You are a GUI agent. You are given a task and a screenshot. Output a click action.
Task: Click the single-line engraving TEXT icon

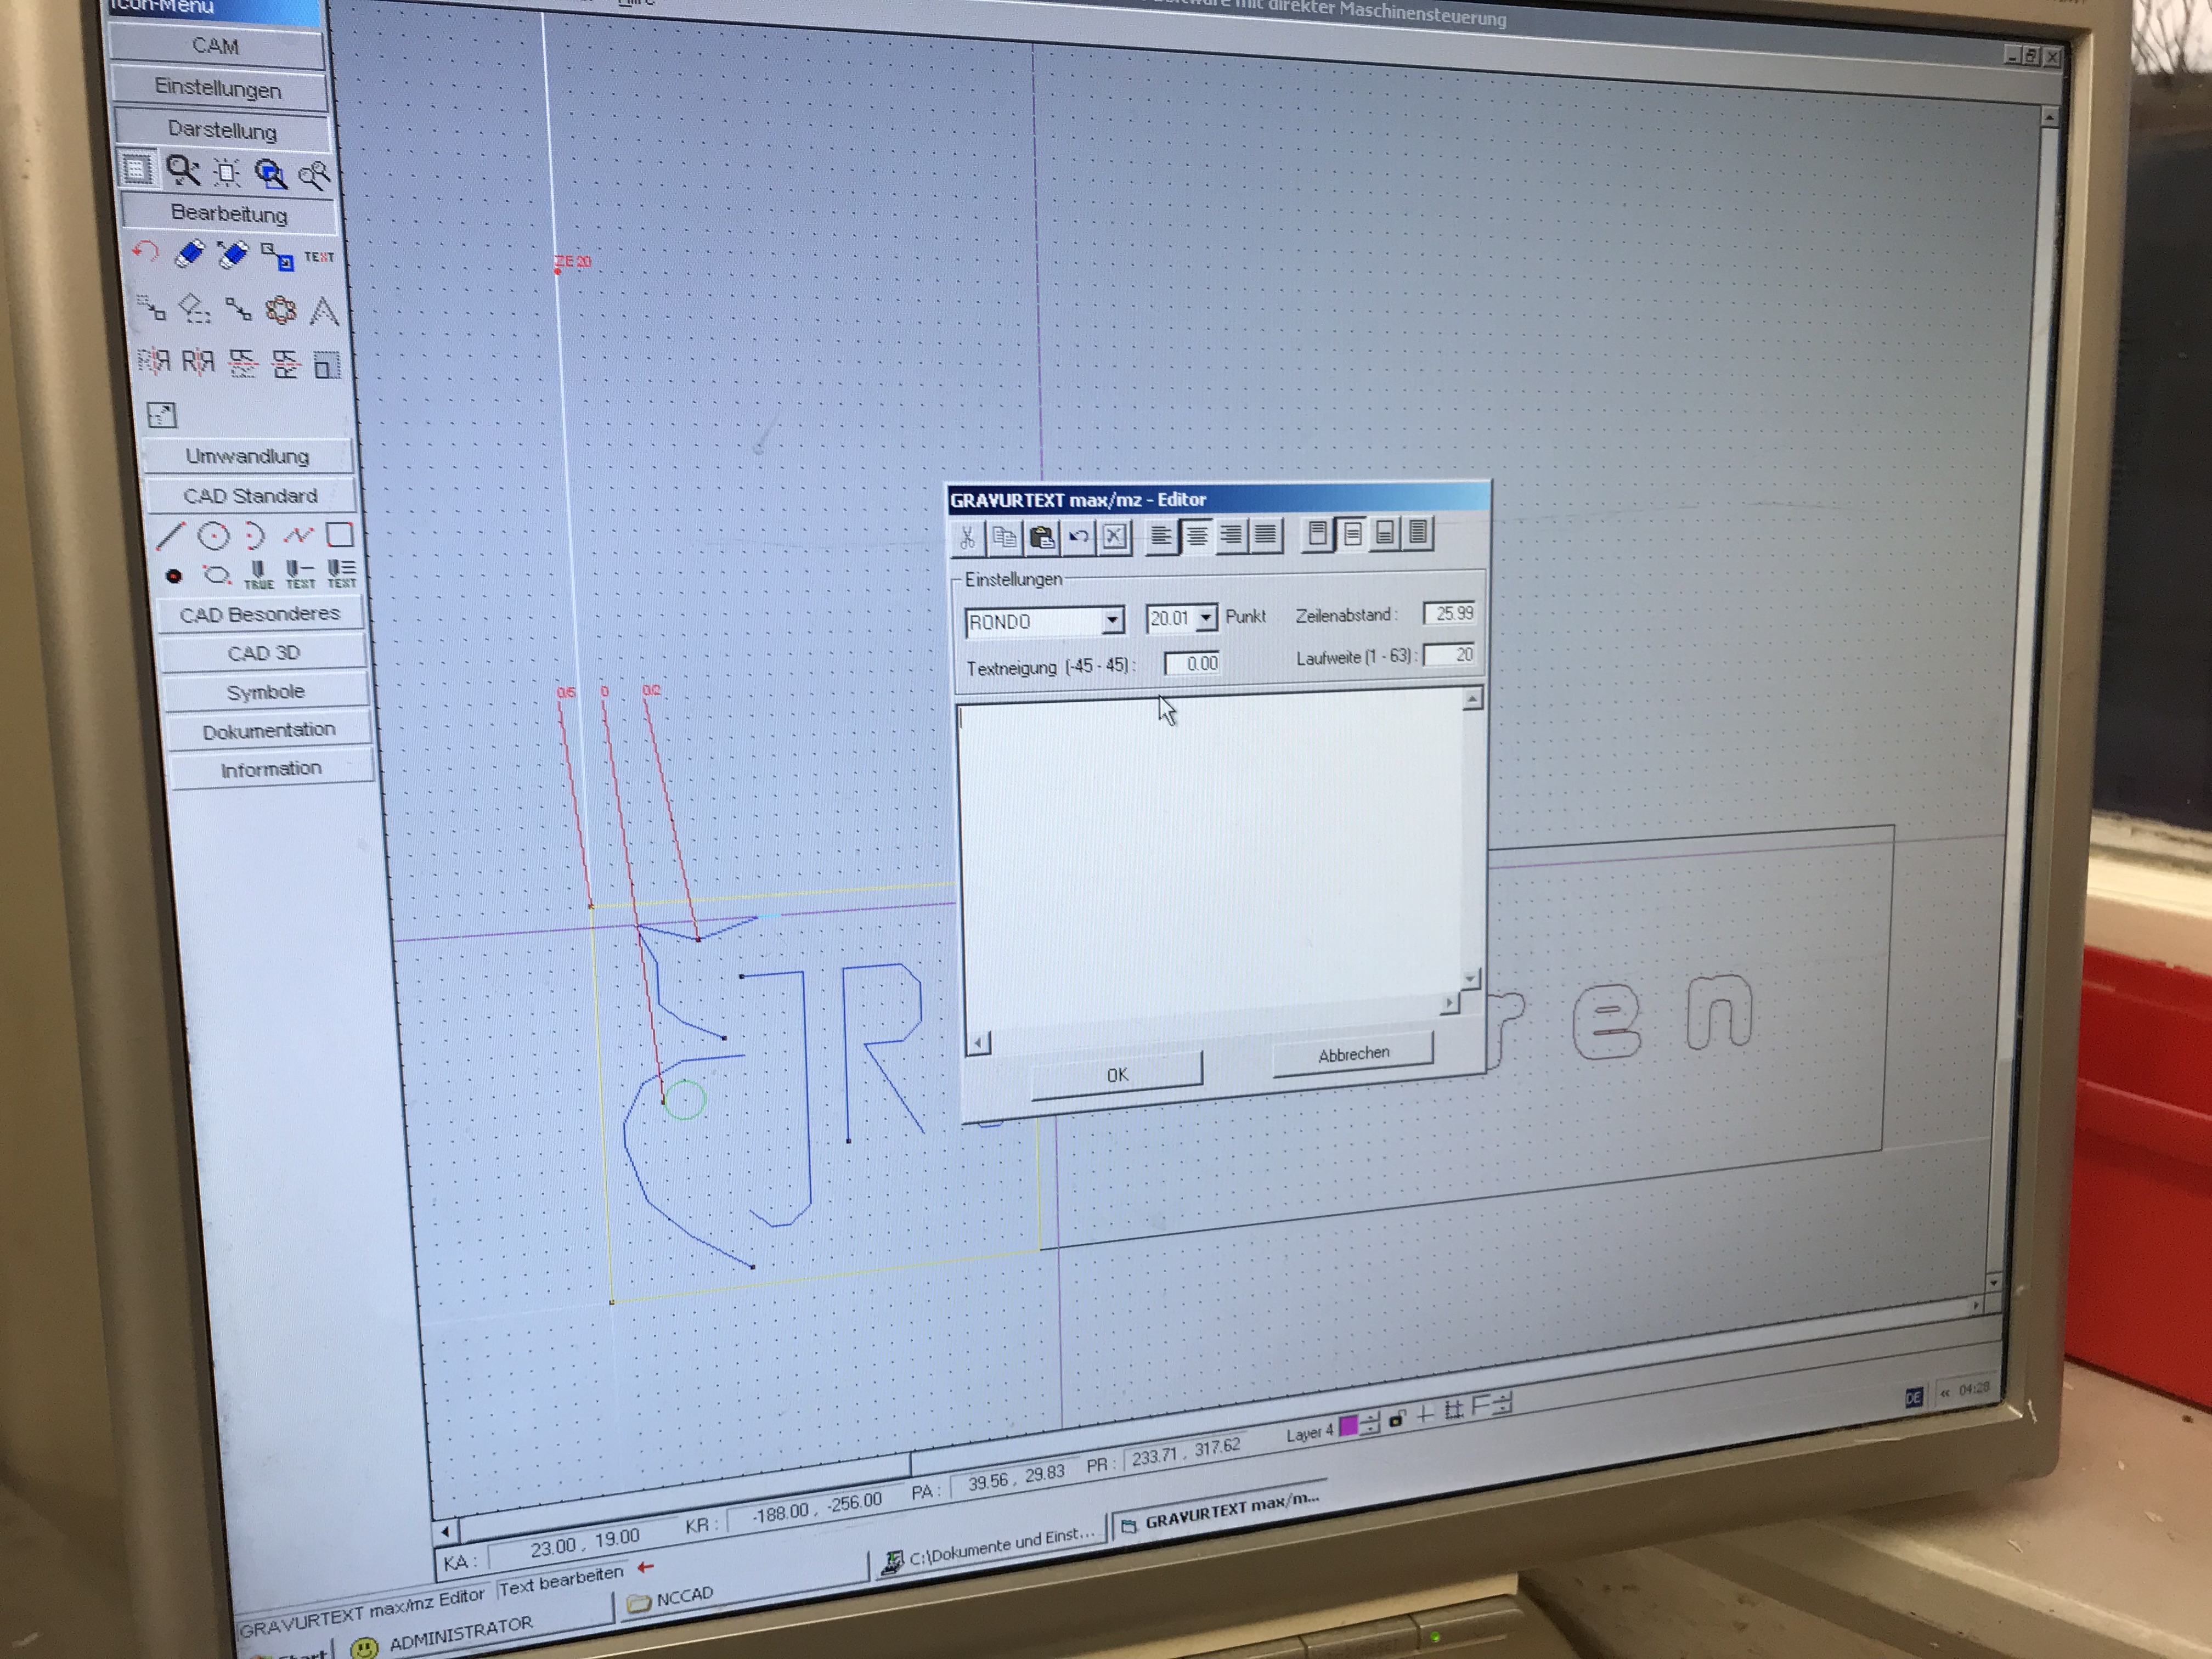click(x=300, y=574)
